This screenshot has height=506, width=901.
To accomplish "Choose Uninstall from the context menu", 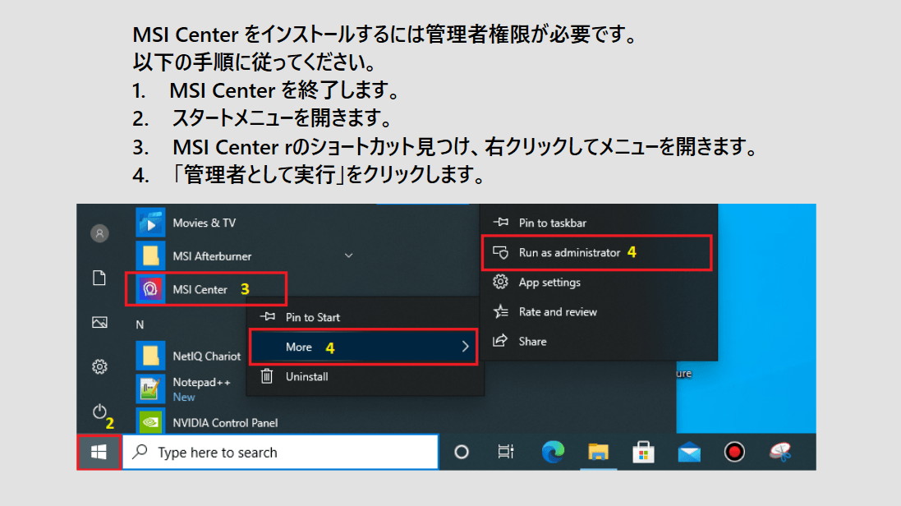I will 365,376.
